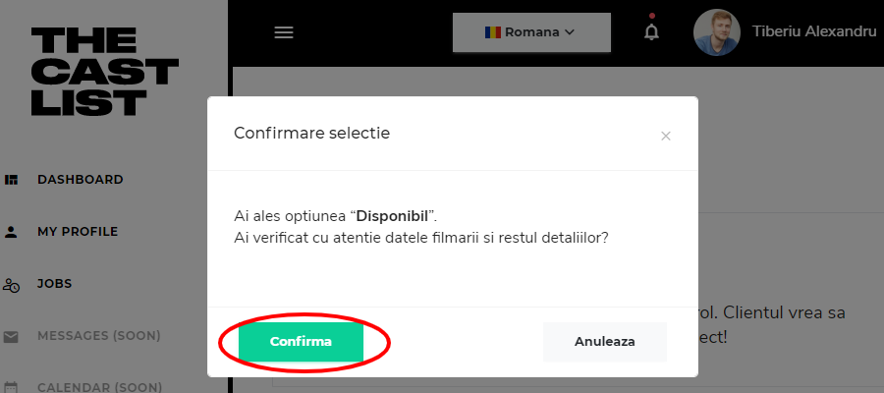Go to My Profile menu item
884x393 pixels.
coord(78,232)
